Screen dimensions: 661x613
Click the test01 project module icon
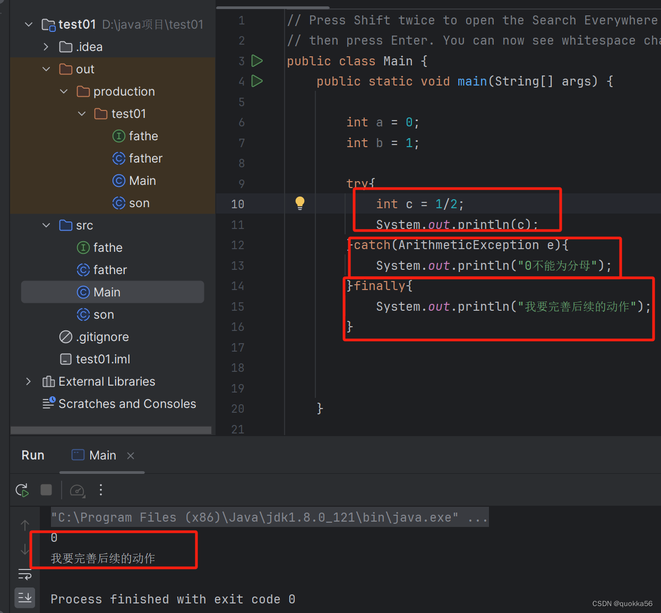tap(48, 24)
